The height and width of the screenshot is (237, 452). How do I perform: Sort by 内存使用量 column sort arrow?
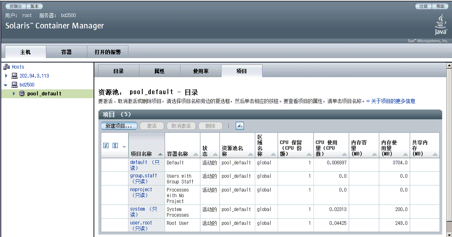point(405,154)
